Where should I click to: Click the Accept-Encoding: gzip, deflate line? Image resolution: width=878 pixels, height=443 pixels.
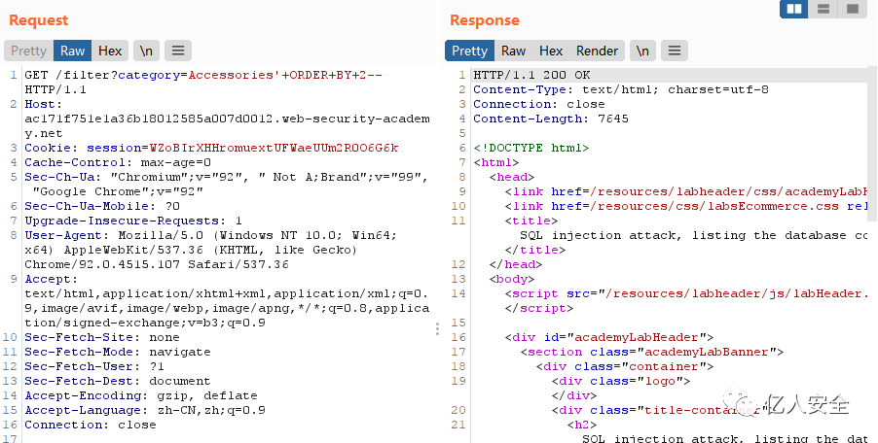click(141, 395)
